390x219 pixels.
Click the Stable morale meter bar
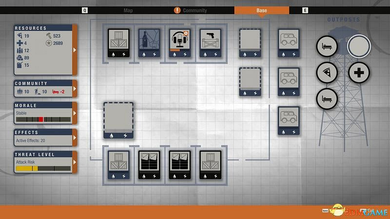43,119
